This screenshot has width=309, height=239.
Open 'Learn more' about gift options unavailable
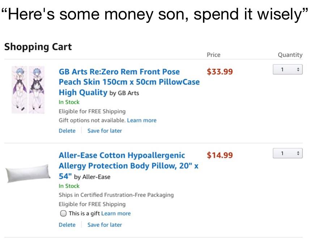point(143,120)
